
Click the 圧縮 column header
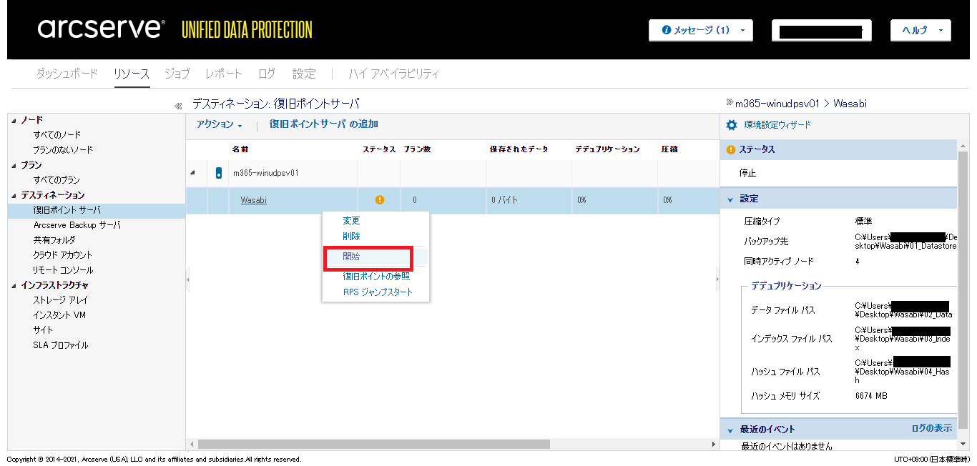coord(669,149)
